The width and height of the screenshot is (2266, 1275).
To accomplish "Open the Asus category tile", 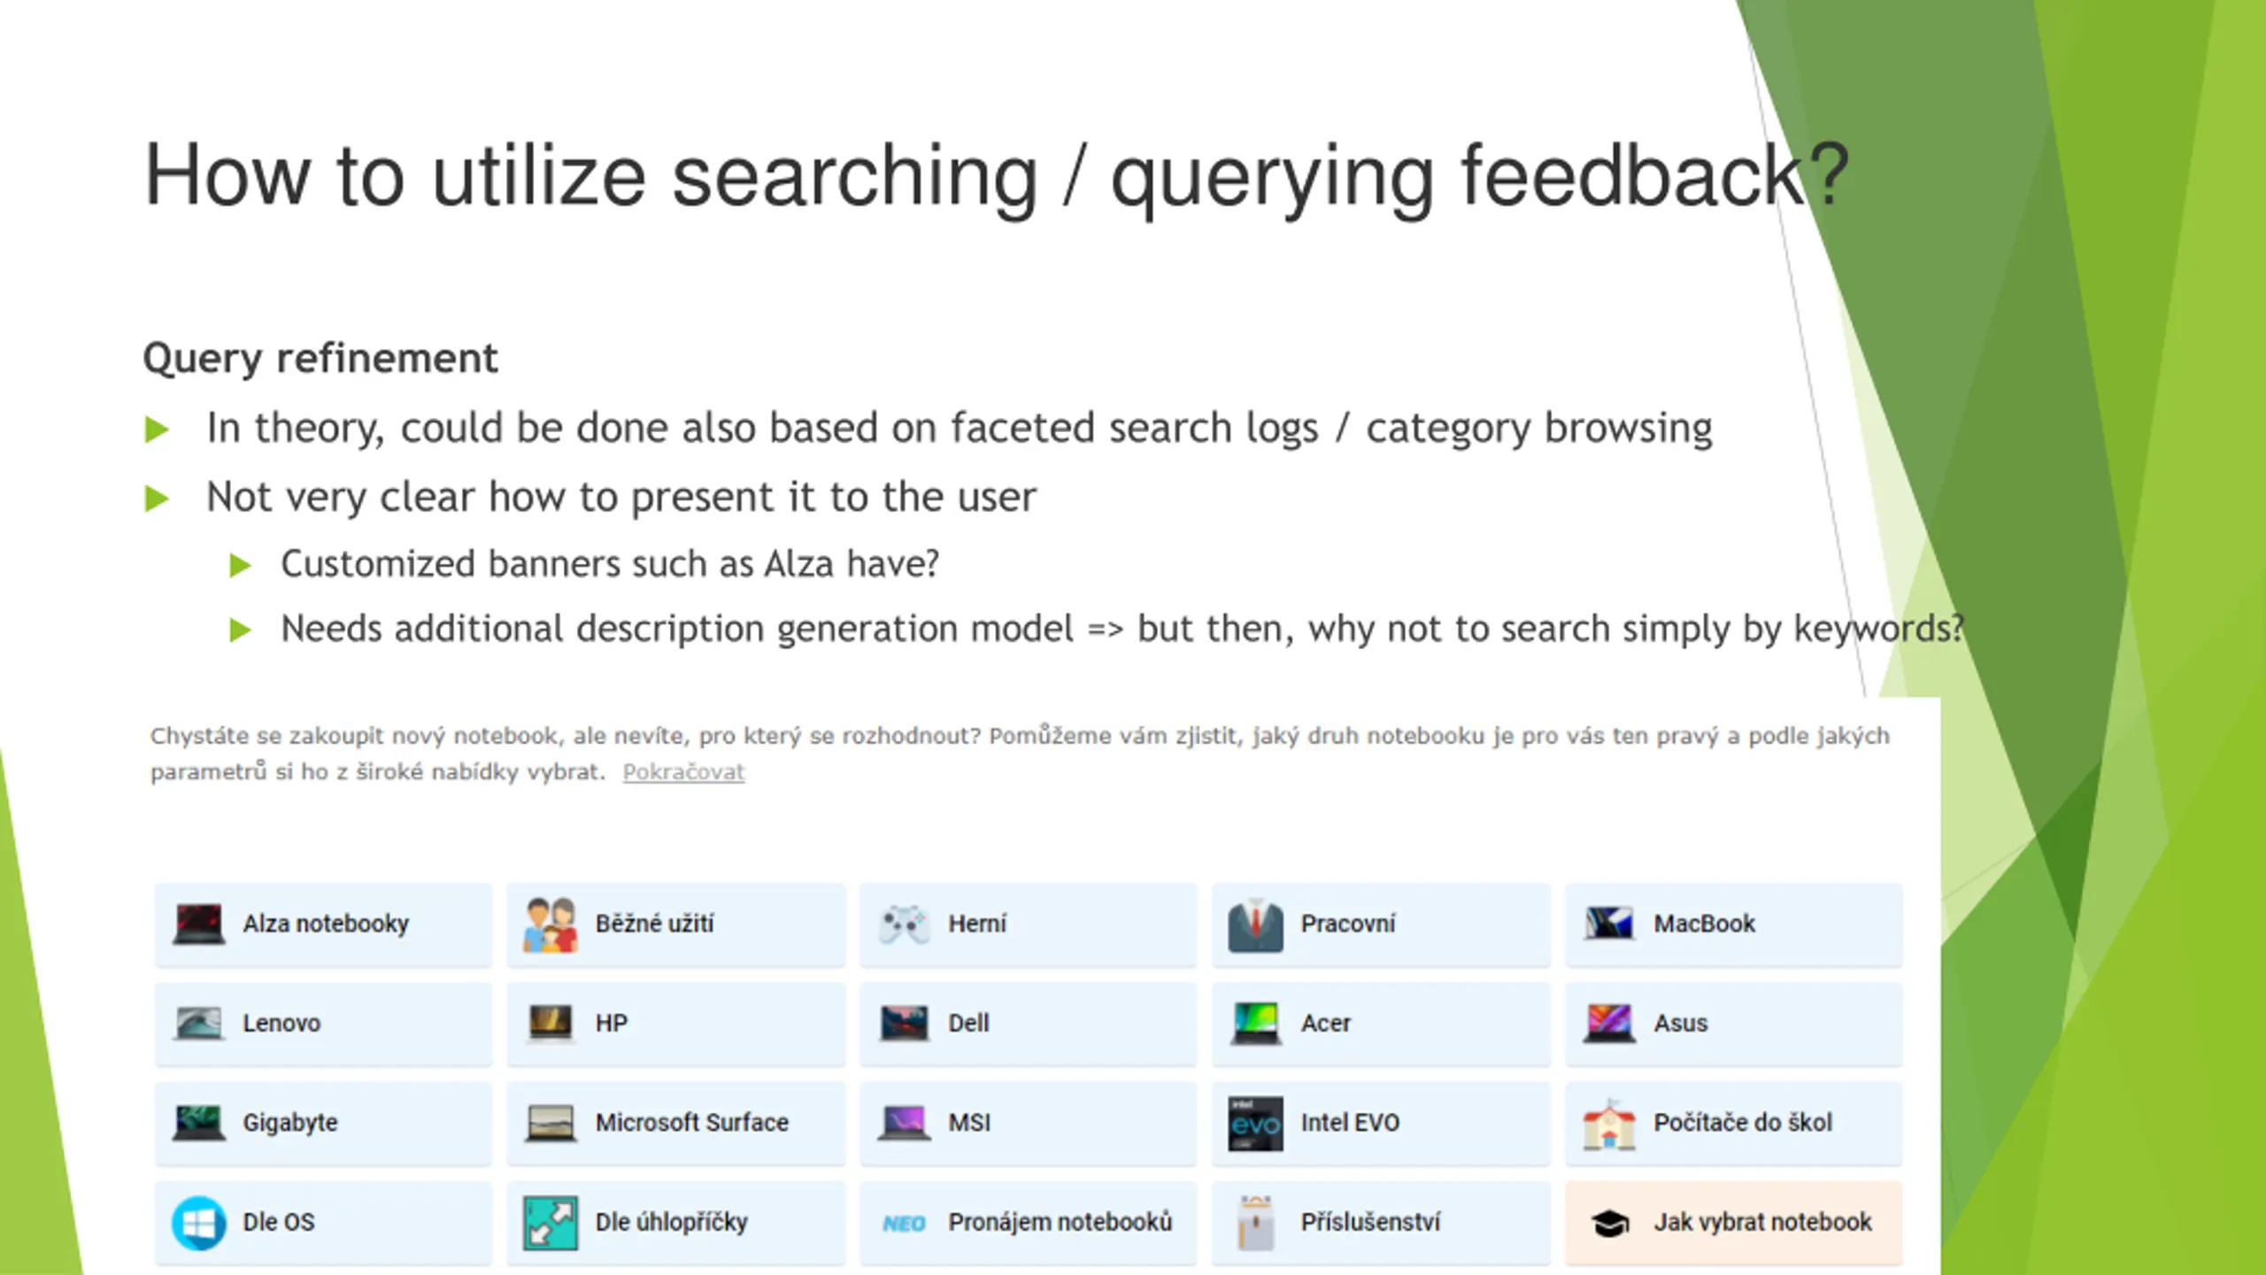I will click(1733, 1024).
